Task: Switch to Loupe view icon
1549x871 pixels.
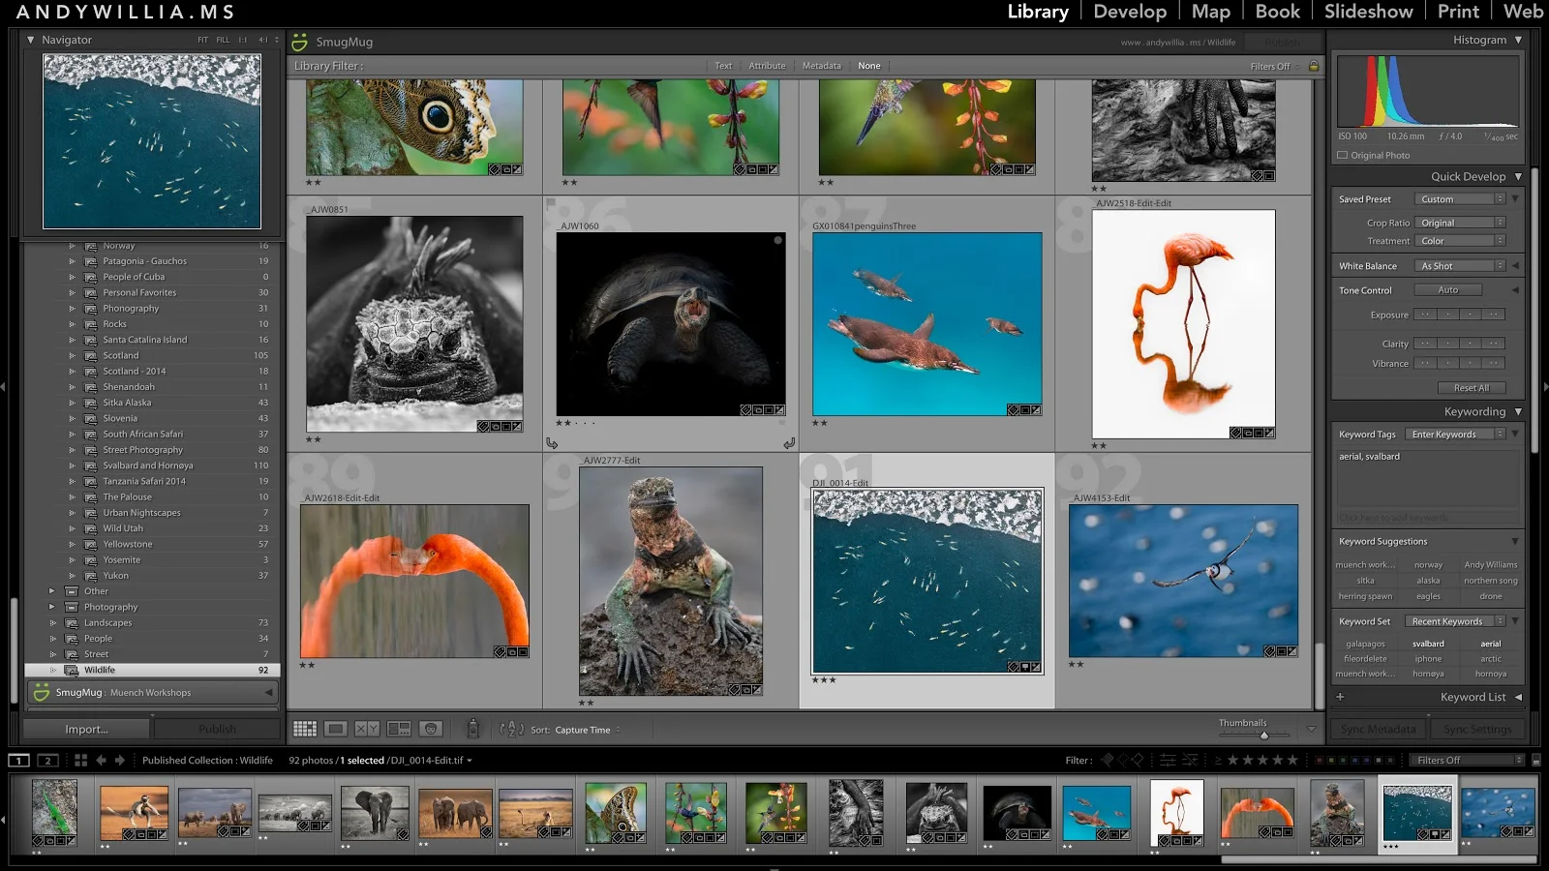Action: click(x=336, y=729)
